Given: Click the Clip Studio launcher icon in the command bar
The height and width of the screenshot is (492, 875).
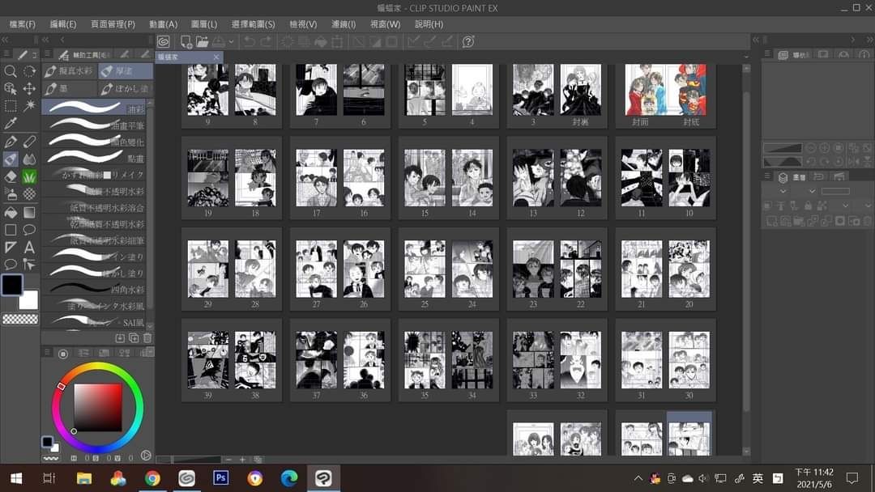Looking at the screenshot, I should [x=163, y=41].
